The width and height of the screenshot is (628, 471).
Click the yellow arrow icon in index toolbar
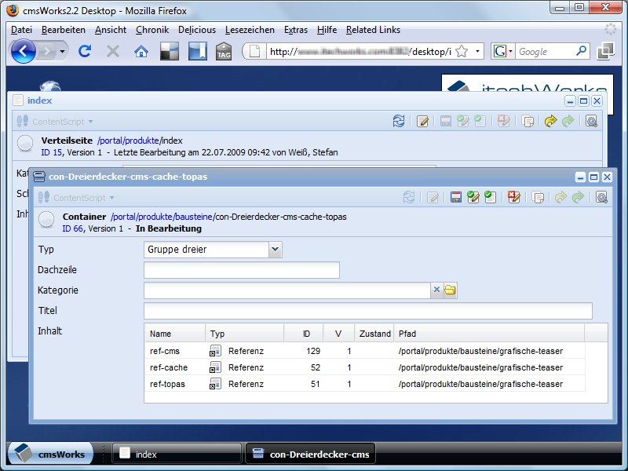551,121
